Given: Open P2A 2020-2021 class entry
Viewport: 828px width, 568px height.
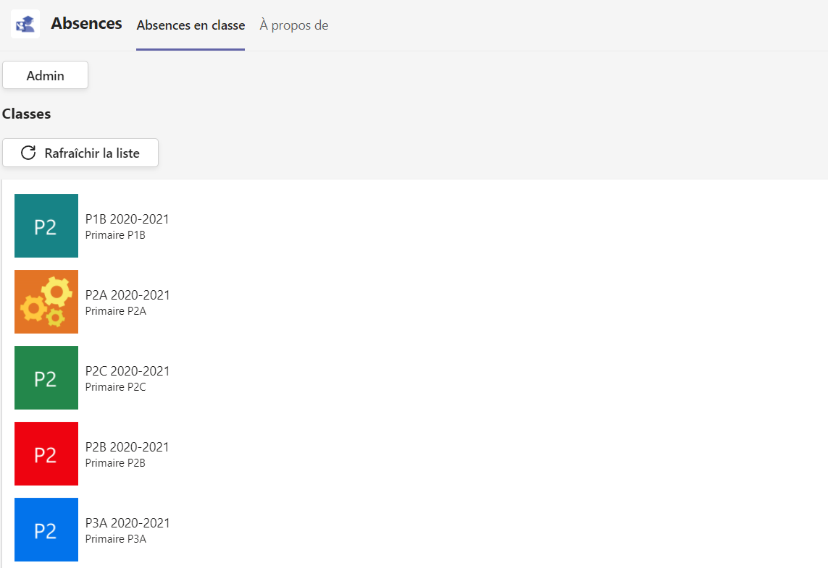Looking at the screenshot, I should (x=127, y=294).
